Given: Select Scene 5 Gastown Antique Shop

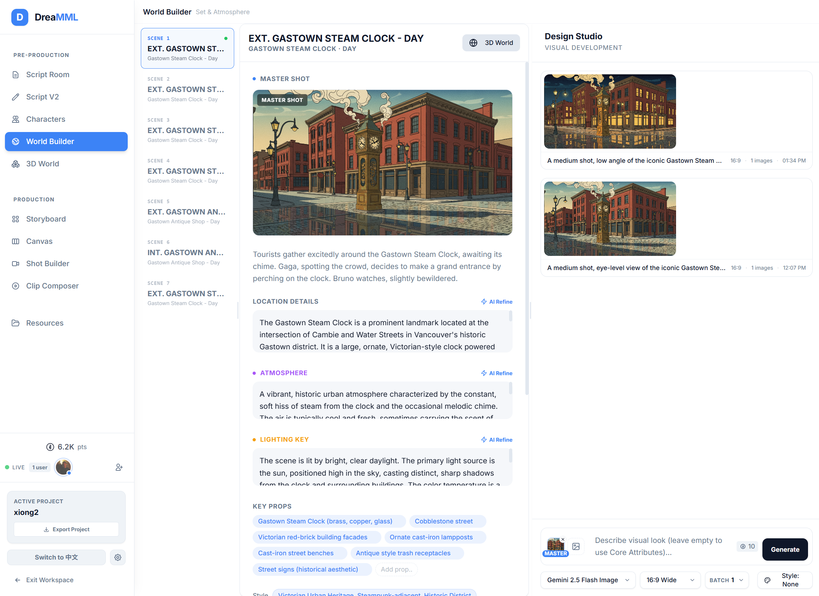Looking at the screenshot, I should [187, 211].
